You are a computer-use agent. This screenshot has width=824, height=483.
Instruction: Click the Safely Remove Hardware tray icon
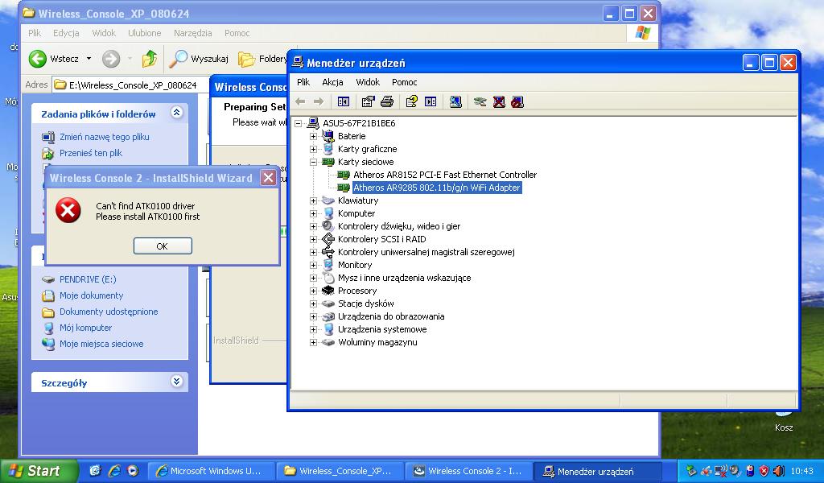[691, 472]
